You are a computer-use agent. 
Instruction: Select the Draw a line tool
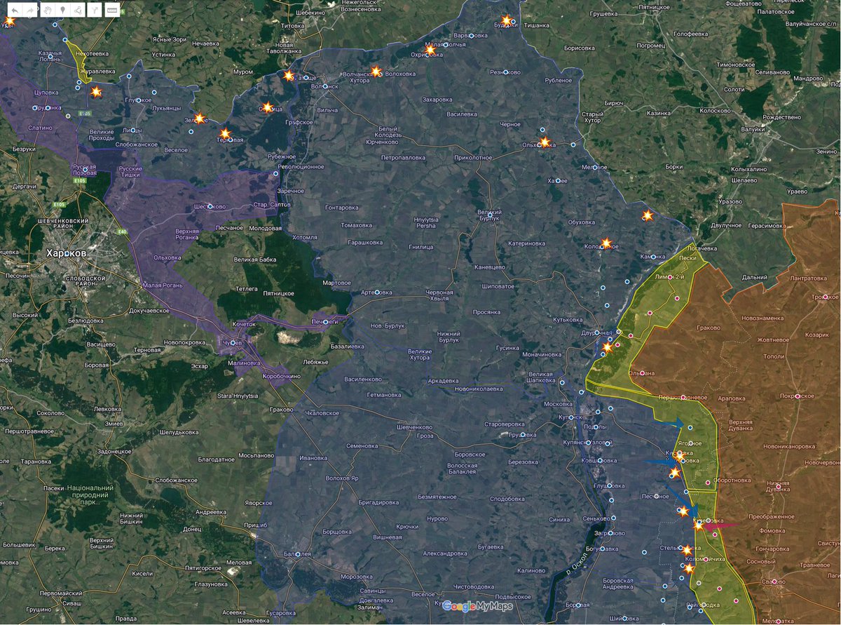click(79, 10)
